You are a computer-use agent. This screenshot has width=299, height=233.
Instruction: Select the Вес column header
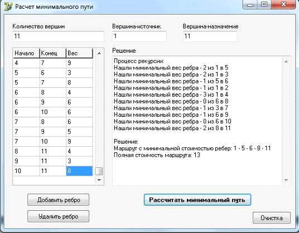[x=80, y=53]
